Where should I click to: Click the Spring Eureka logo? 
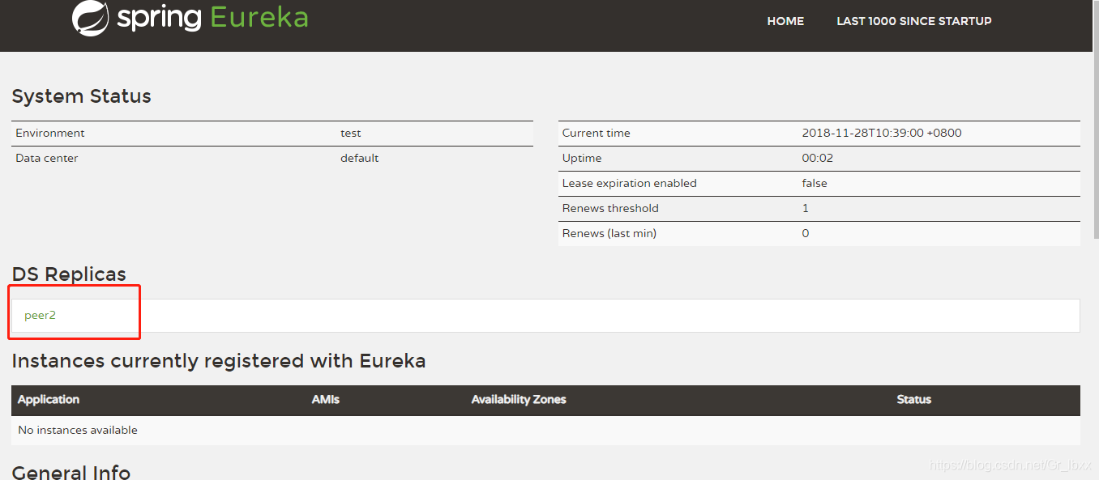[x=190, y=18]
